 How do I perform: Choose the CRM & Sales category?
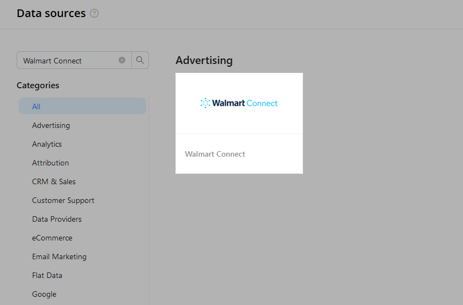(x=54, y=181)
